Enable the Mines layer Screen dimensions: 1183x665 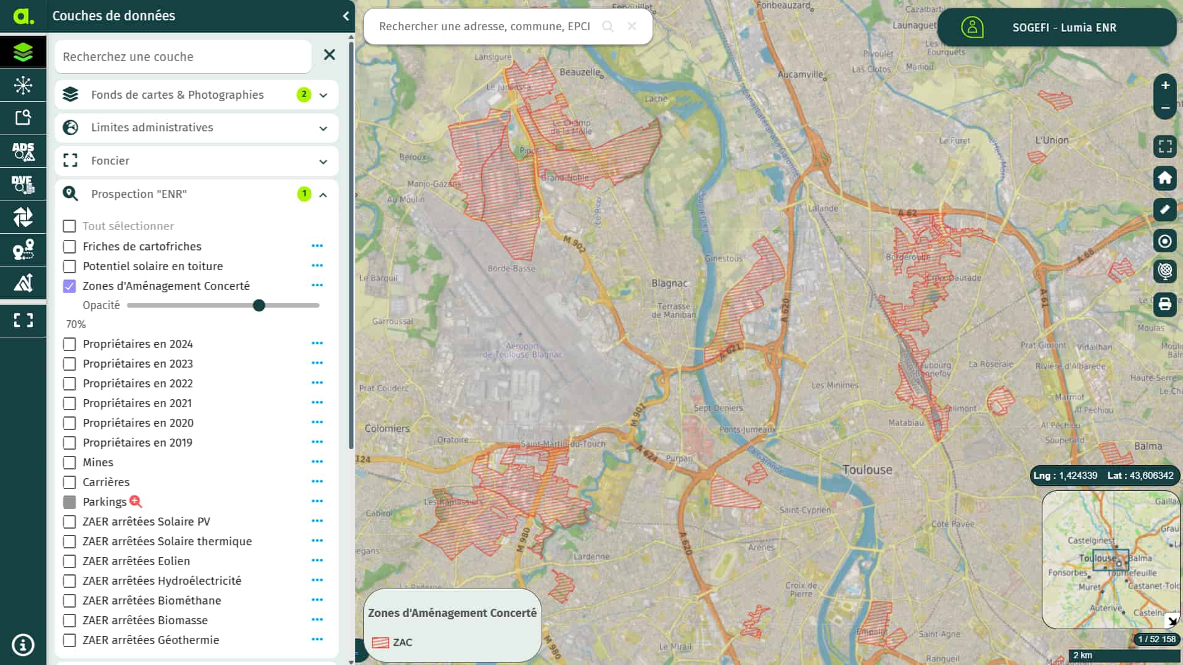tap(70, 463)
